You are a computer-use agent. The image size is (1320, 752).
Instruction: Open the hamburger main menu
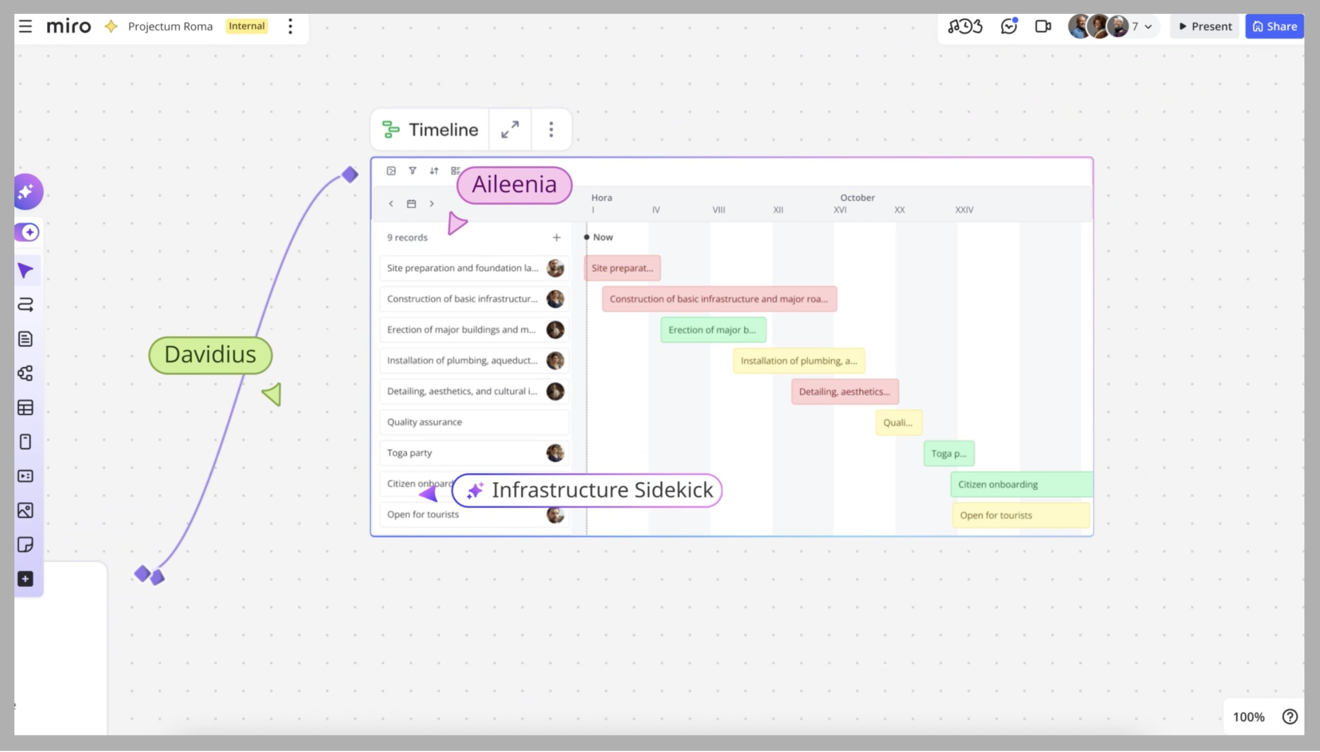click(25, 26)
